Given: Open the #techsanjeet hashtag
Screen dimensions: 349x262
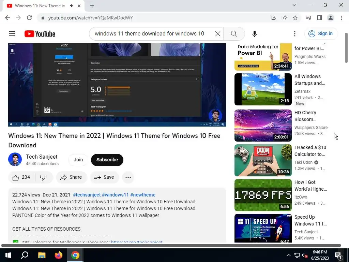Looking at the screenshot, I should 87,195.
